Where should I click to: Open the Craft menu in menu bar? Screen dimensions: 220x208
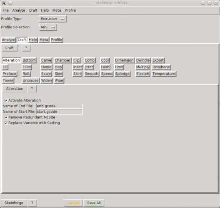point(33,10)
